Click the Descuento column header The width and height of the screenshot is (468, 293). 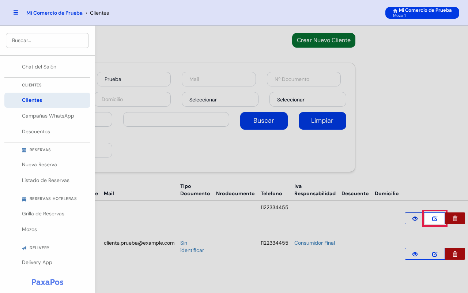pyautogui.click(x=355, y=193)
